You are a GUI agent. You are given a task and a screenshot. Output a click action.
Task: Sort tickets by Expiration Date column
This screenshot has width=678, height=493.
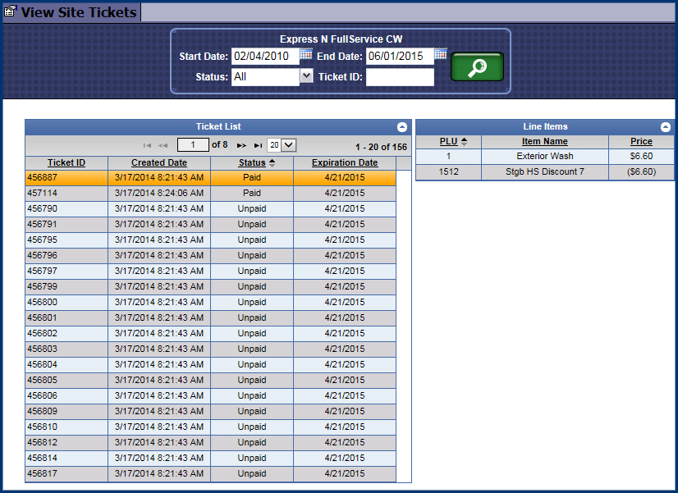[x=345, y=163]
